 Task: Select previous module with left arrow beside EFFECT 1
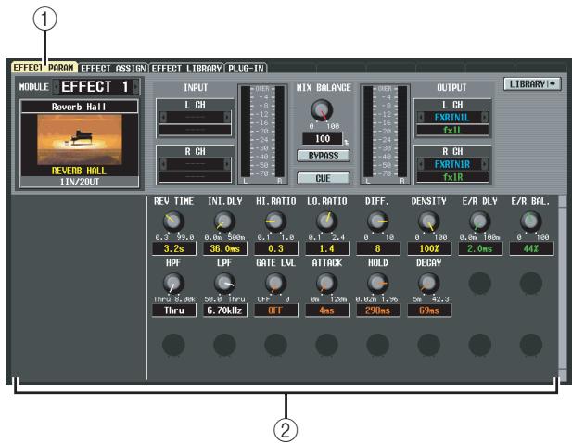point(56,87)
